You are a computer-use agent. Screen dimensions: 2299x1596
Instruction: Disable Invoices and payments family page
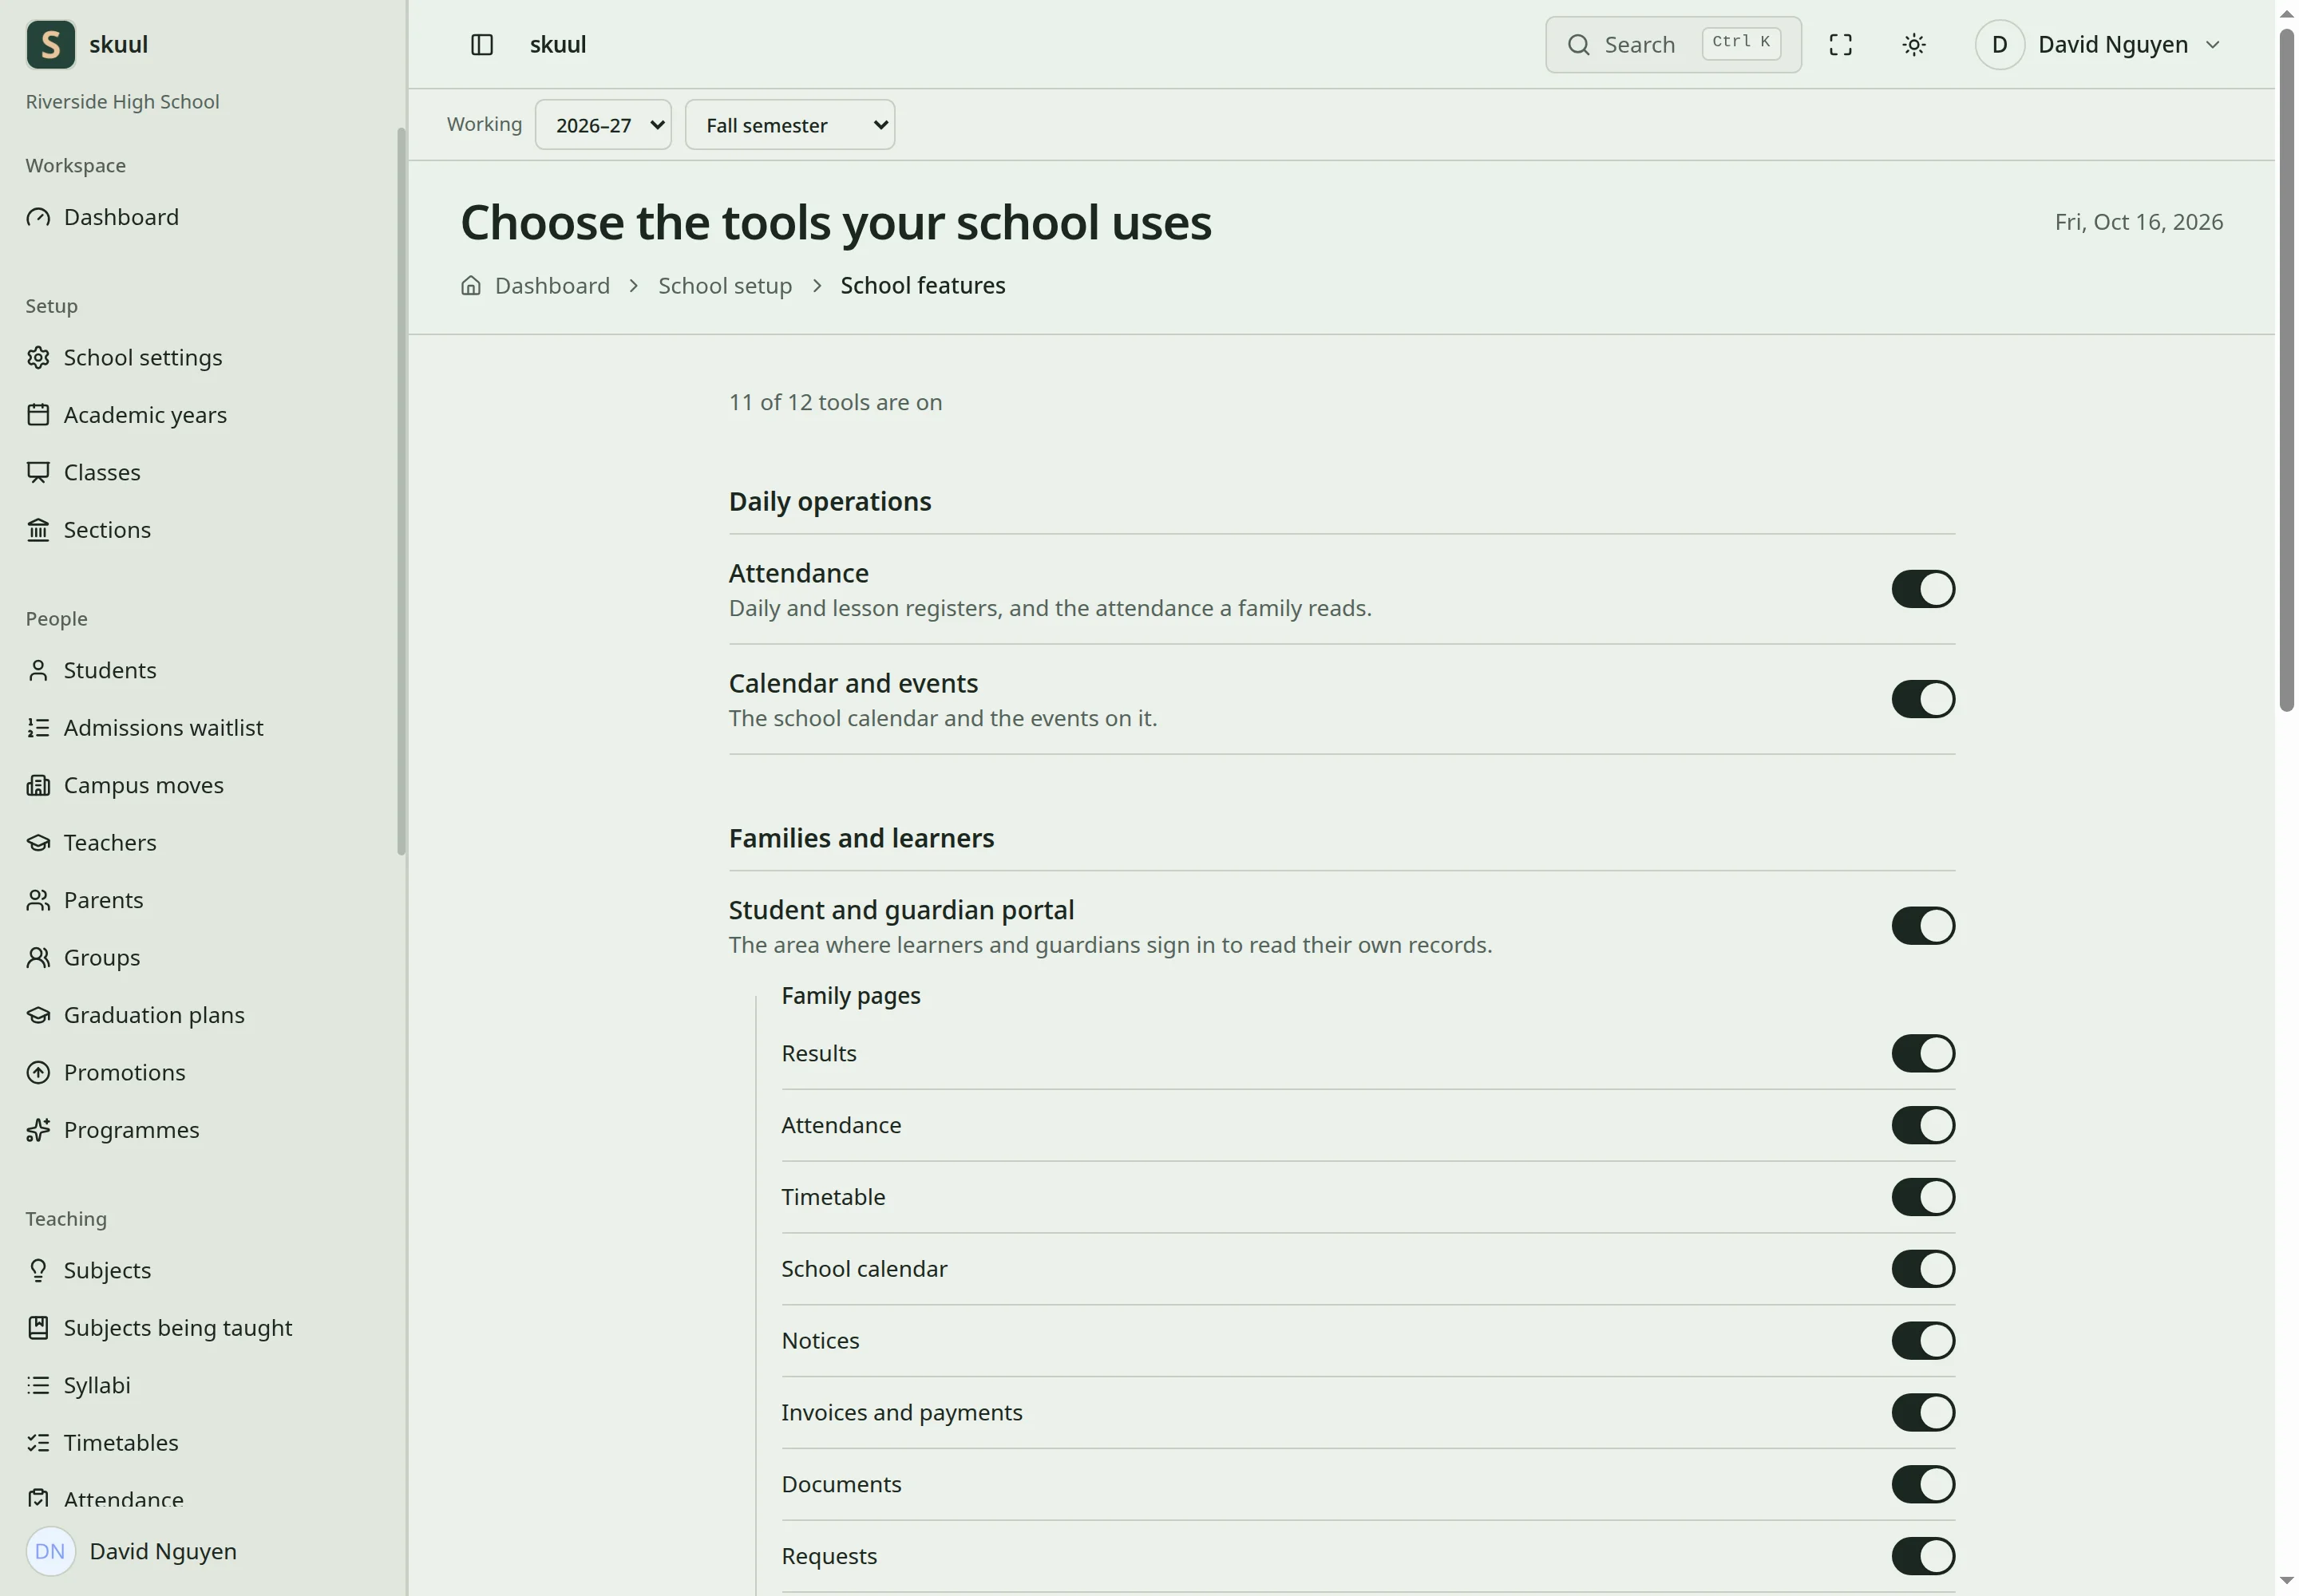tap(1922, 1413)
